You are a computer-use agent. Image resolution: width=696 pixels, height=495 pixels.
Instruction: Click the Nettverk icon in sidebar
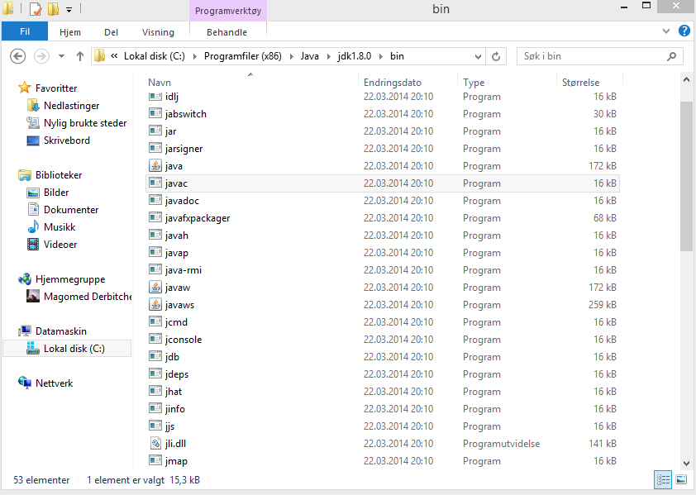[x=25, y=383]
